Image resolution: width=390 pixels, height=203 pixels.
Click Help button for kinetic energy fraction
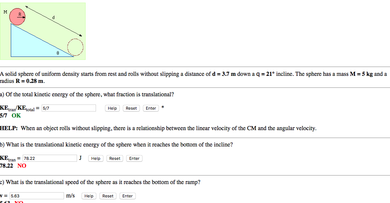pyautogui.click(x=112, y=108)
